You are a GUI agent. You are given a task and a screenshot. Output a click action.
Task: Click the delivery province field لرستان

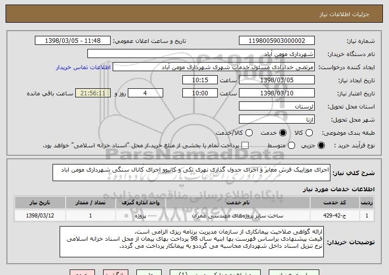(x=277, y=106)
